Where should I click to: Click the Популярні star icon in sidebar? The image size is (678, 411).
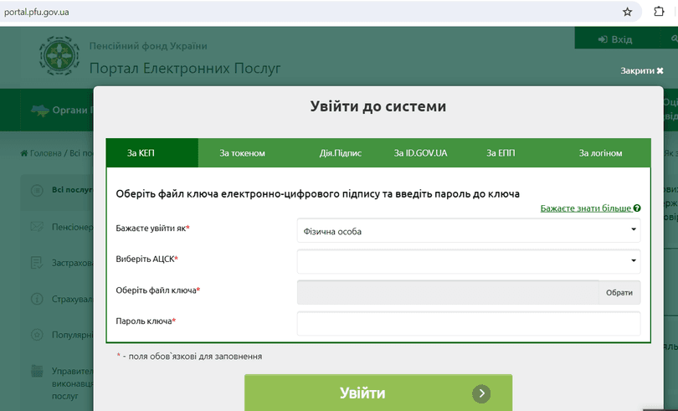(37, 335)
